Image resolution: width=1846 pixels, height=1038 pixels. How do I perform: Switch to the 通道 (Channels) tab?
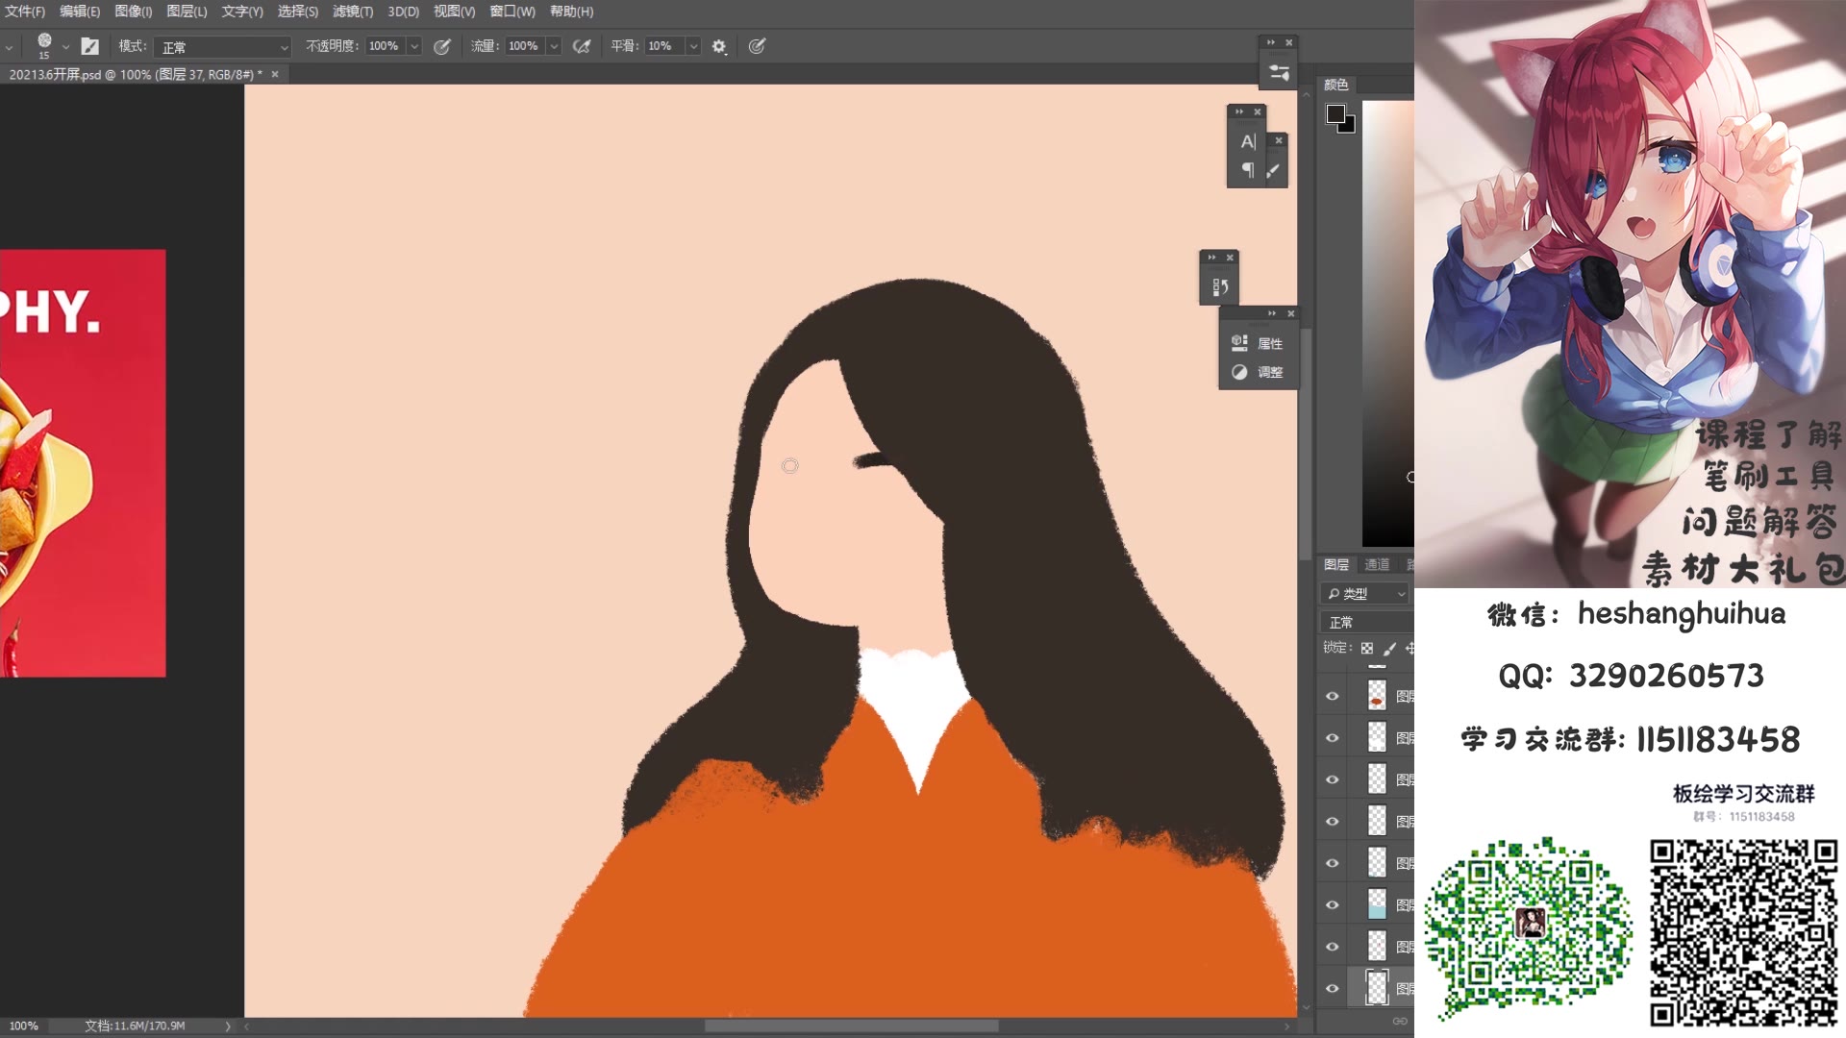[1377, 564]
